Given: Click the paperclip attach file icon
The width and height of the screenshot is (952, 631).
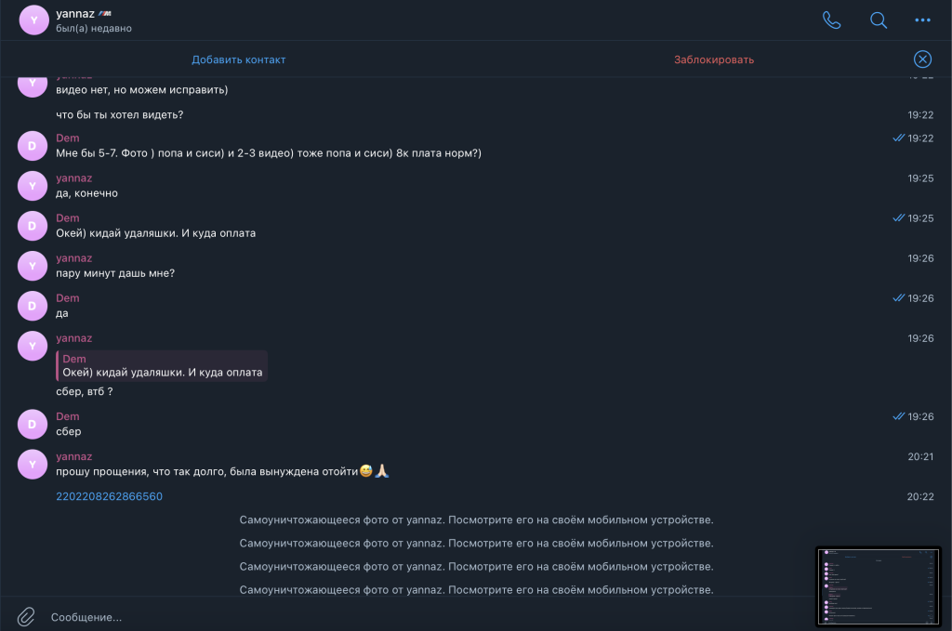Looking at the screenshot, I should pyautogui.click(x=26, y=616).
